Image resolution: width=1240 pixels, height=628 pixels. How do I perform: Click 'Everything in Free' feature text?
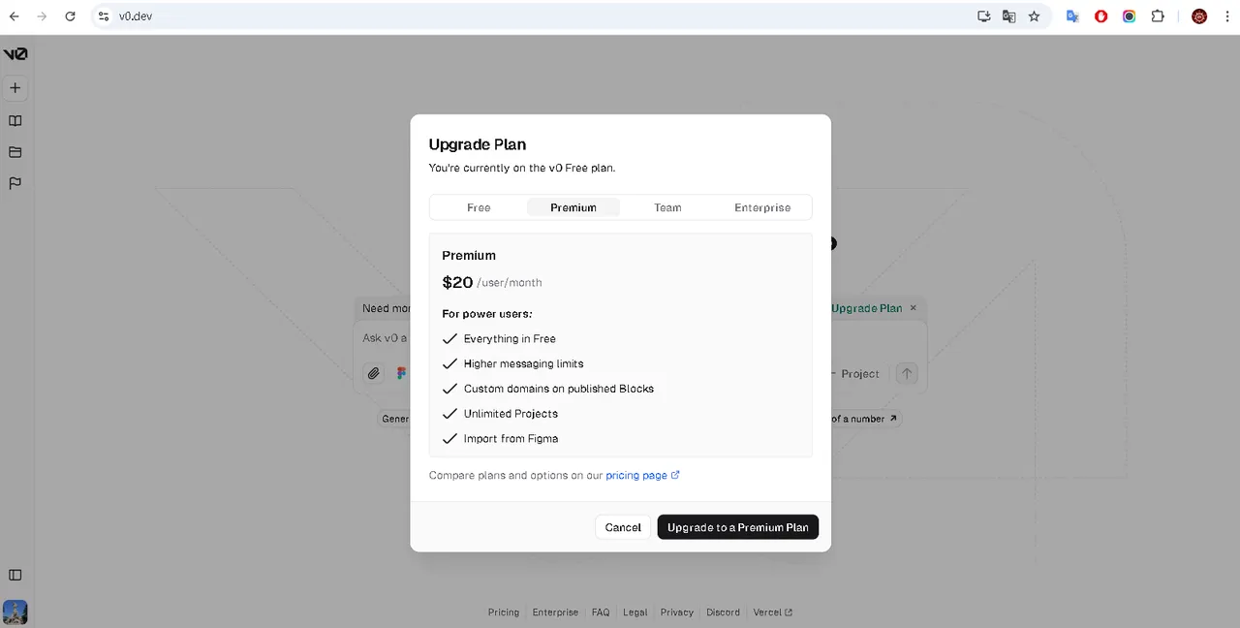510,338
